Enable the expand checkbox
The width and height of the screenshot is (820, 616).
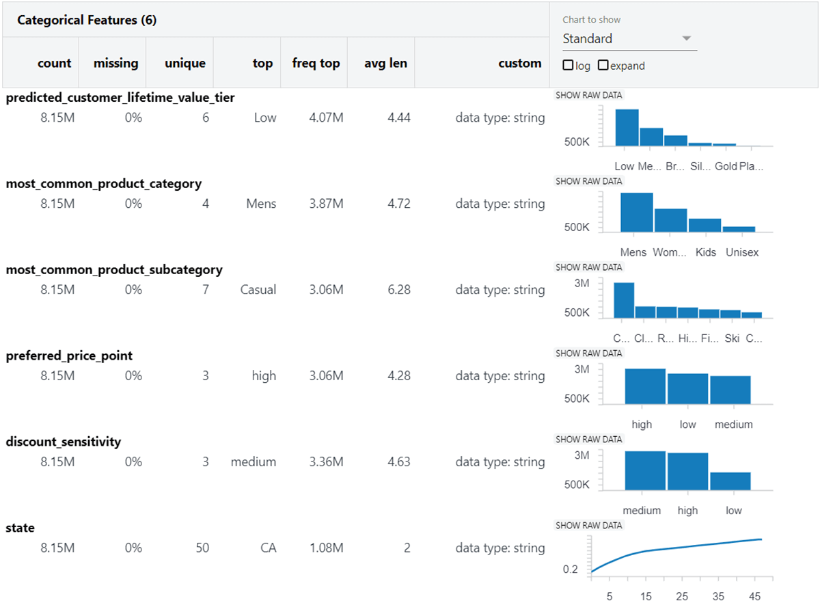[603, 66]
